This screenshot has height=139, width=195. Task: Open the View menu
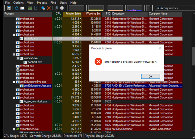pos(30,3)
